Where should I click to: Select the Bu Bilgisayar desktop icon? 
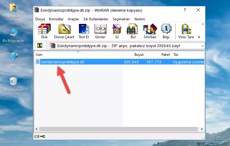(13, 35)
